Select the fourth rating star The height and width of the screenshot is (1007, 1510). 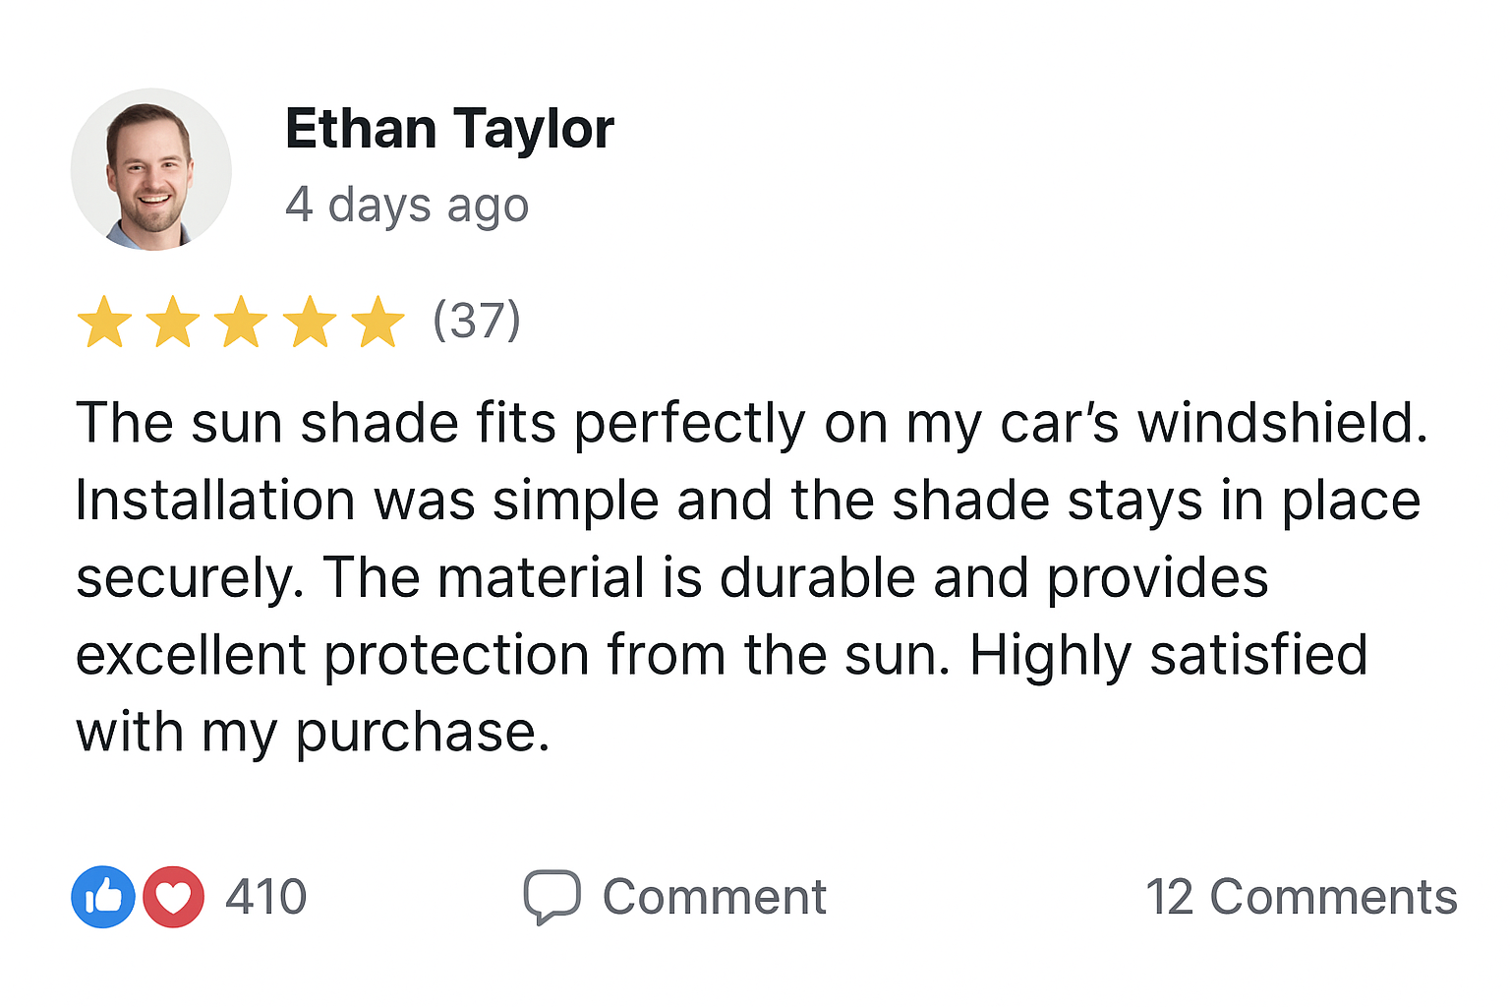pyautogui.click(x=310, y=322)
